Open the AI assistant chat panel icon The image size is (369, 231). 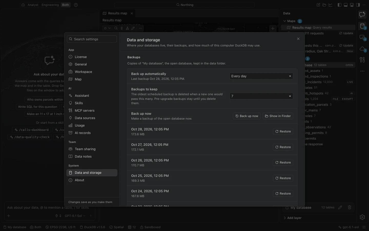pyautogui.click(x=362, y=15)
